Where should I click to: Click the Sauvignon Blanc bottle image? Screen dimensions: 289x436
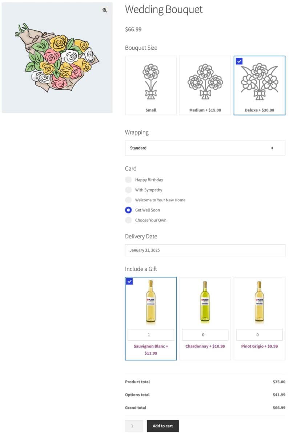(150, 302)
